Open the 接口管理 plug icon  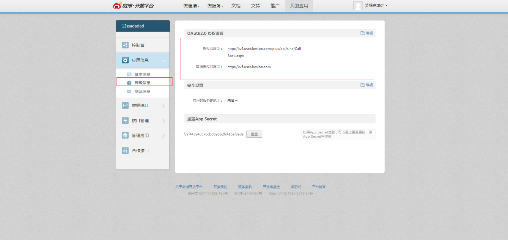pos(125,120)
